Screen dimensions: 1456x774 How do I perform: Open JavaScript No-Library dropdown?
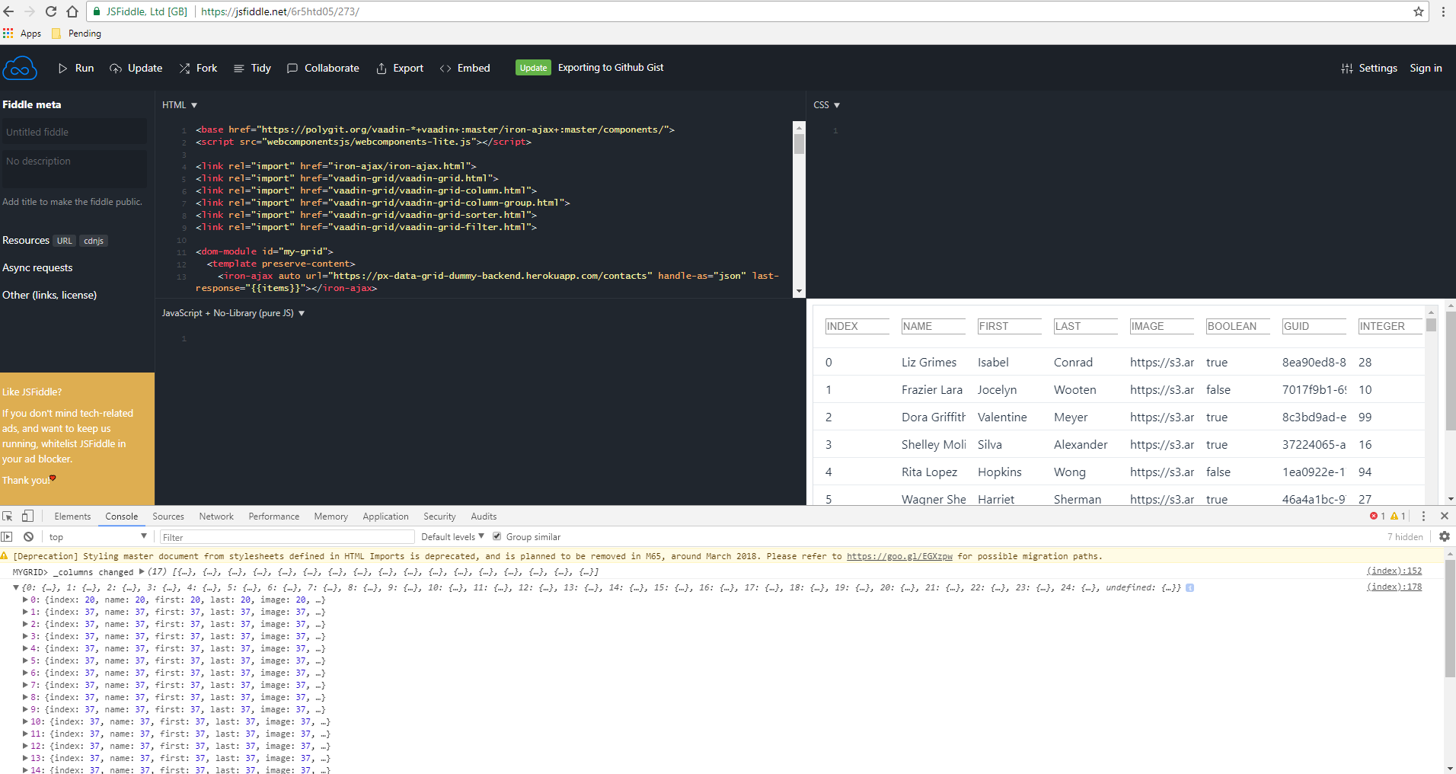click(x=233, y=313)
